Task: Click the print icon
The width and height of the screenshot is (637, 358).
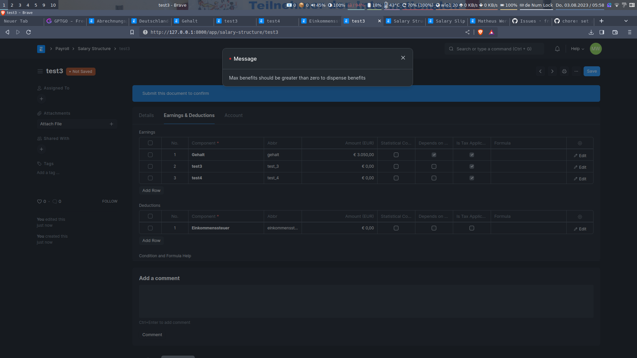Action: pyautogui.click(x=564, y=71)
